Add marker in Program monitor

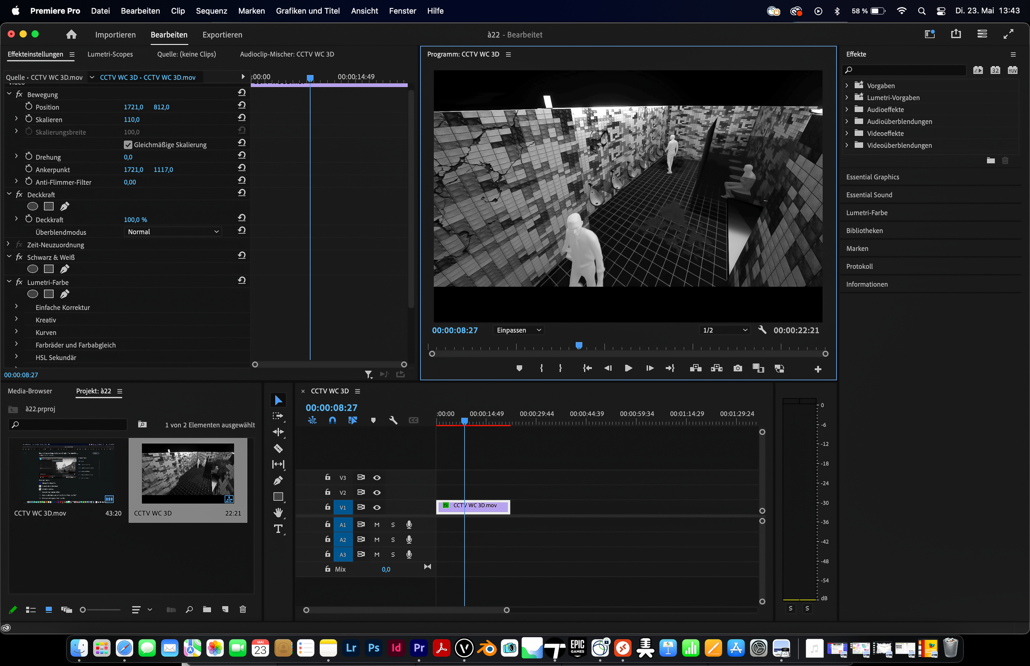tap(519, 369)
